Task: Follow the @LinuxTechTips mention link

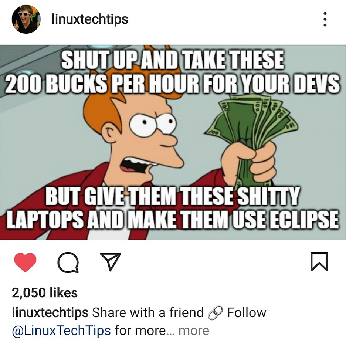Action: click(x=61, y=331)
